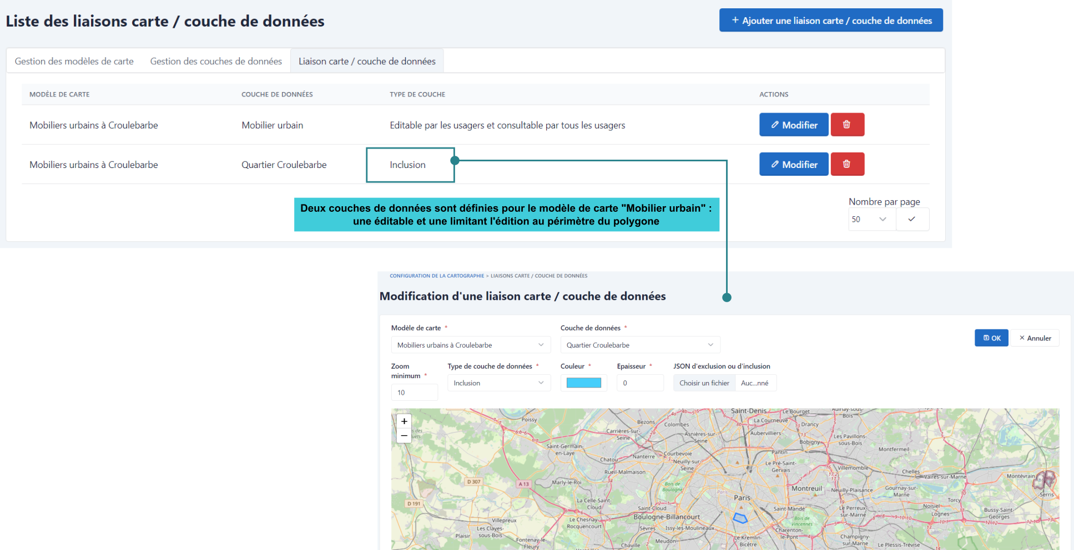Delete the Quartier Croulebarbe liaison via trash icon
1074x550 pixels.
pyautogui.click(x=848, y=164)
